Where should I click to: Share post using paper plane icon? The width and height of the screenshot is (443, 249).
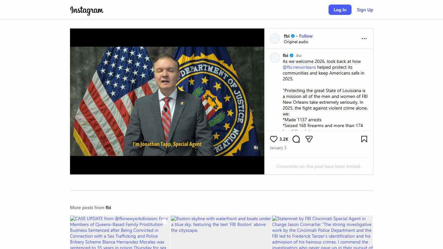click(309, 139)
